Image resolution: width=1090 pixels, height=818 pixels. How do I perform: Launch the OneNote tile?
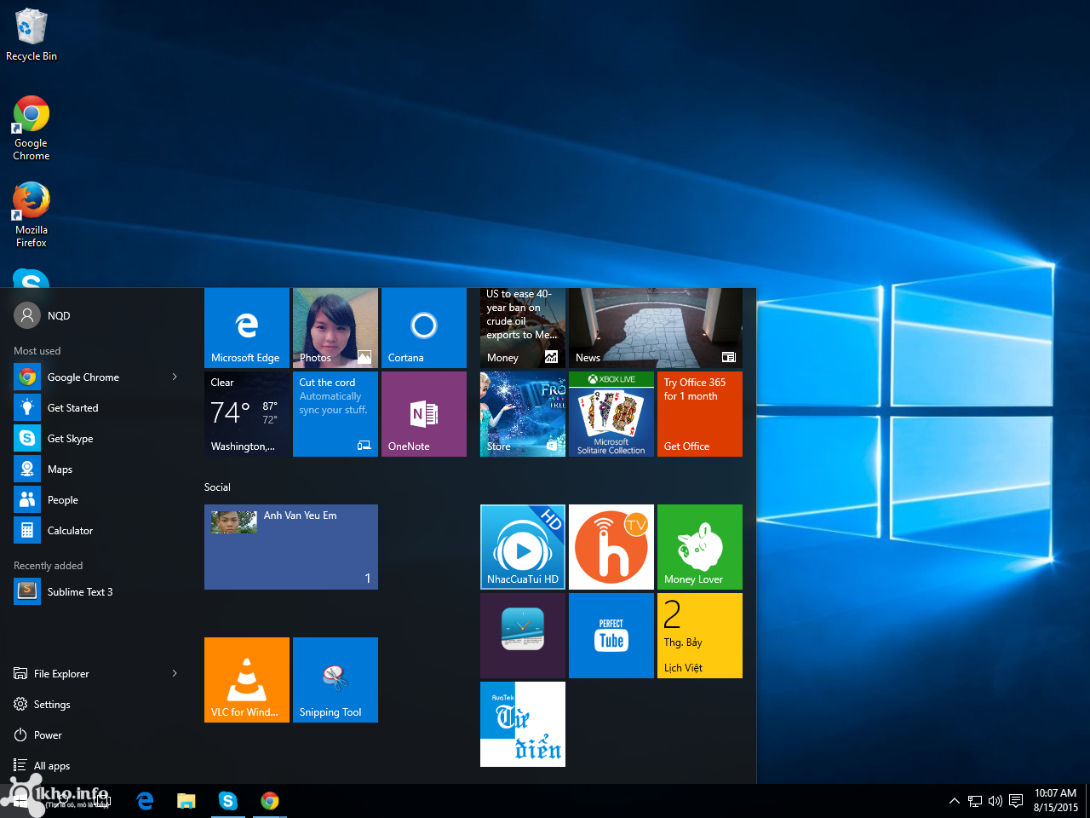click(x=424, y=414)
